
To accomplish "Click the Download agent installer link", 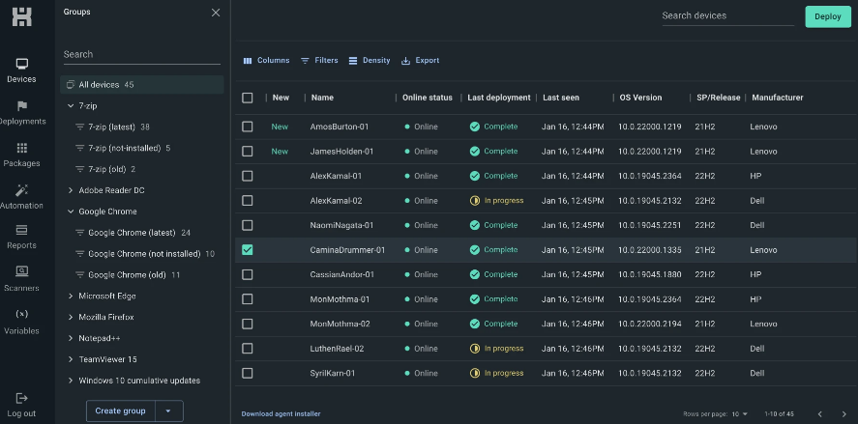I will pos(281,414).
